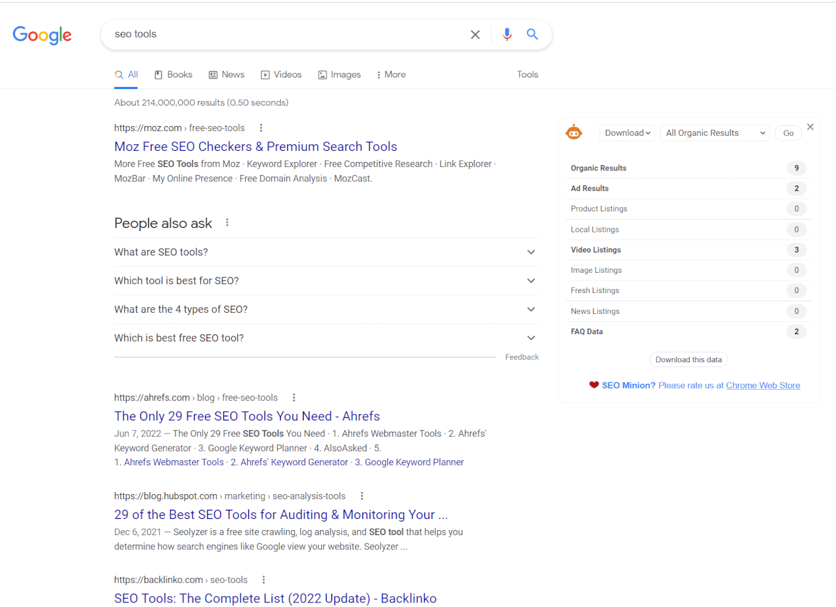Viewport: 836px width, 607px height.
Task: Click the moz.com free-seo-tools URL
Action: tap(180, 128)
